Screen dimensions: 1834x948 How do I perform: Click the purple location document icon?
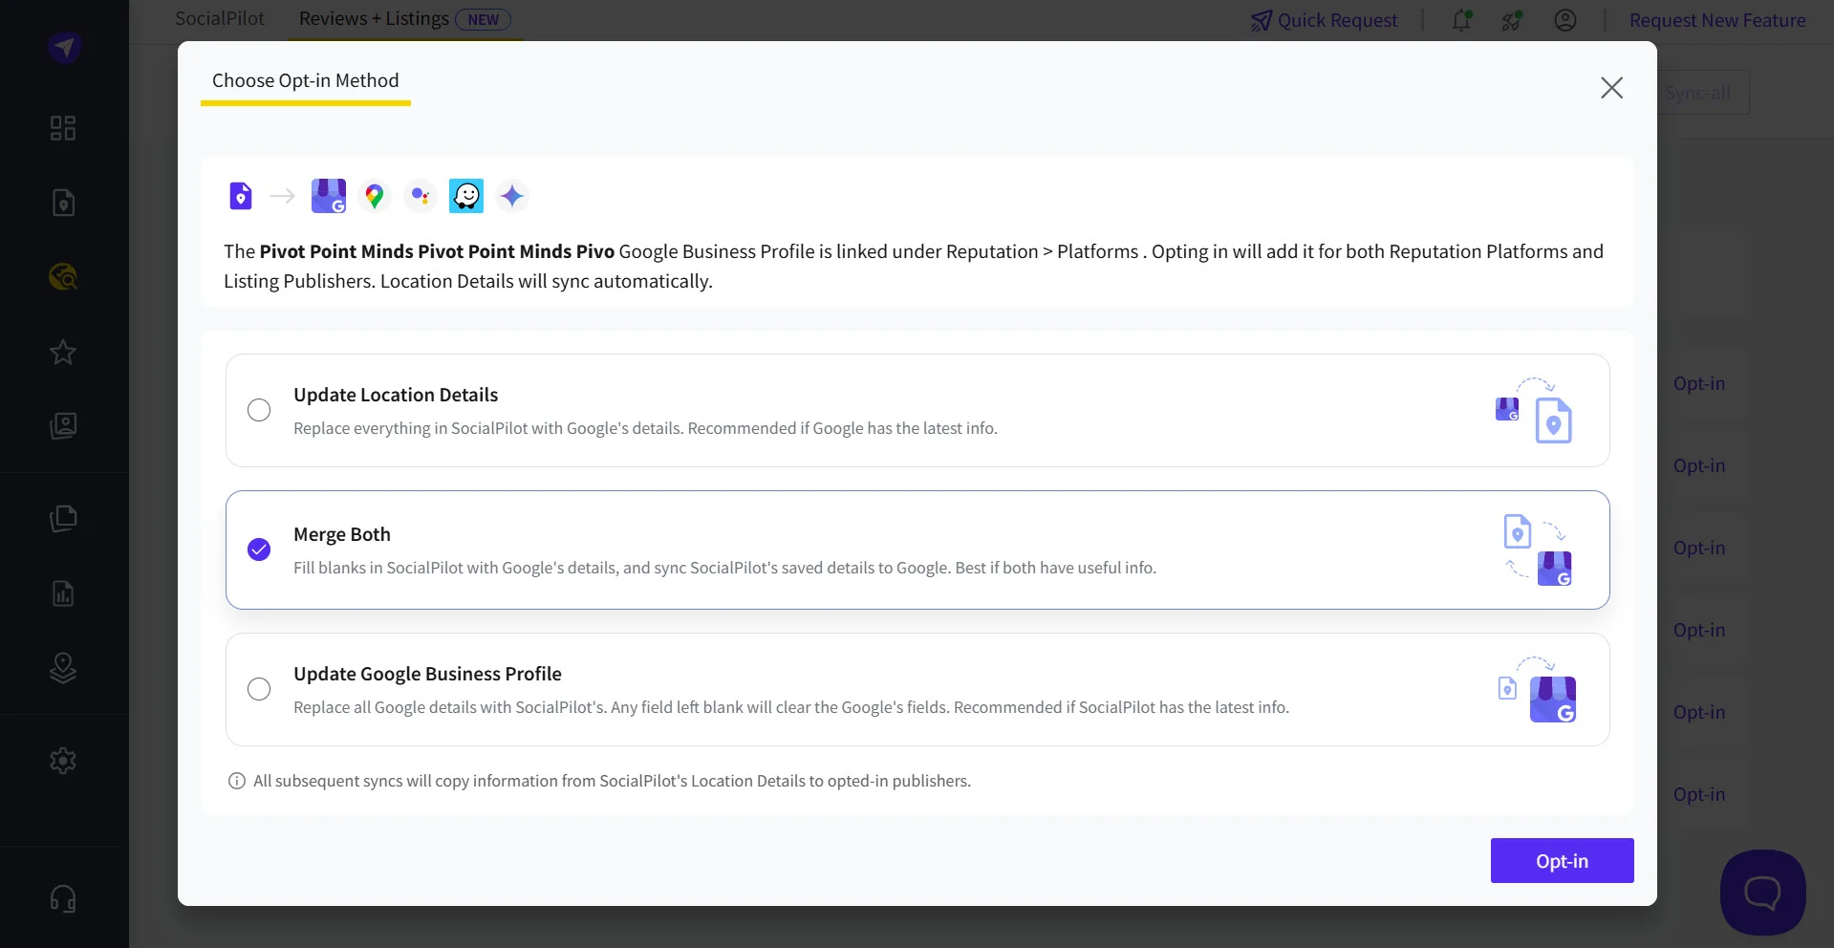point(241,196)
